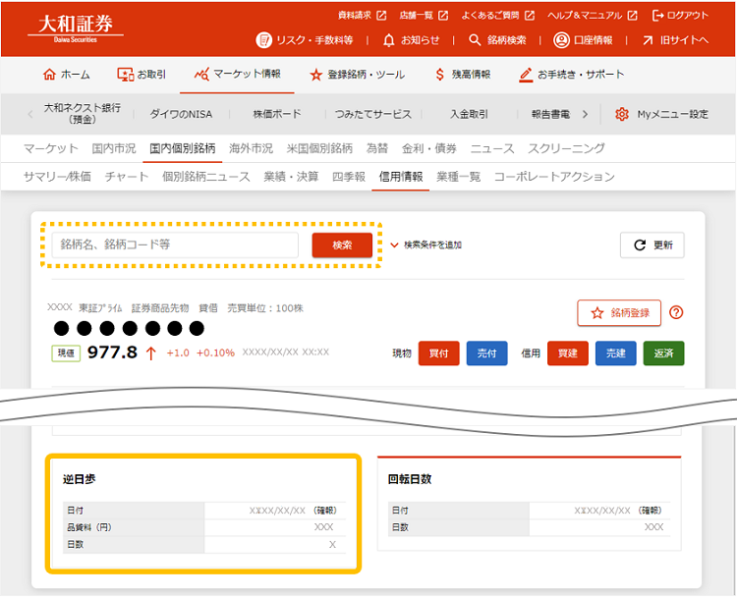Open 入金取引 shortcut
This screenshot has height=597, width=737.
pyautogui.click(x=469, y=114)
